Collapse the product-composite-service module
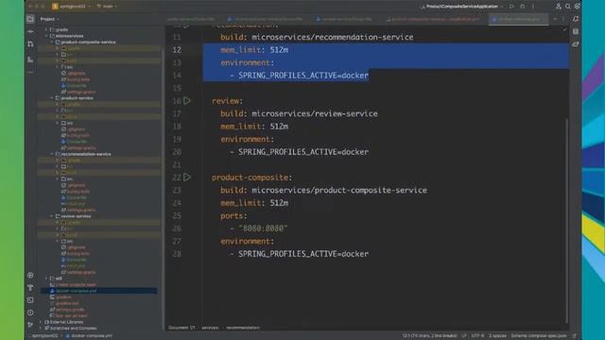Viewport: 605px width, 340px height. click(x=52, y=42)
